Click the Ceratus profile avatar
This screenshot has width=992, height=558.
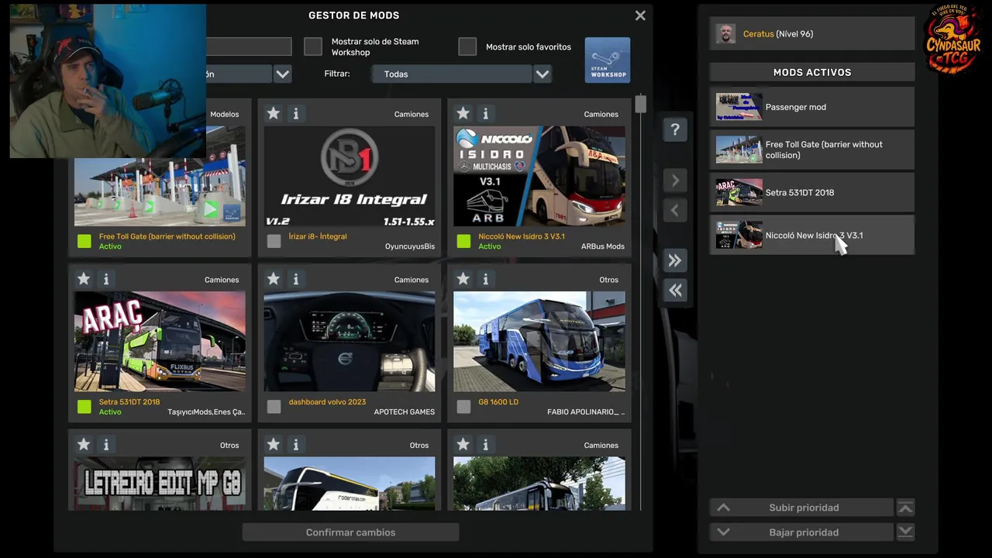(725, 34)
